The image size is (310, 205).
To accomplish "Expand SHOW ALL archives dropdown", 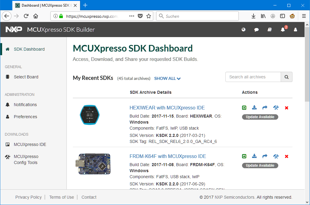I will click(167, 78).
